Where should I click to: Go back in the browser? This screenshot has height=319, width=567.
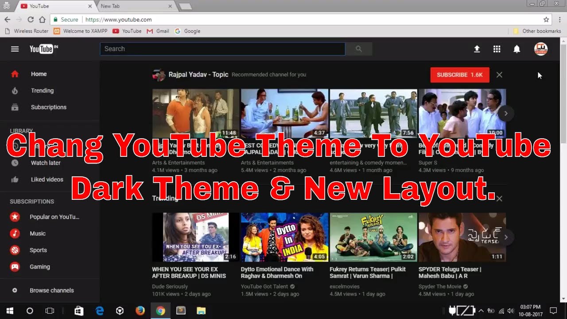(x=7, y=19)
